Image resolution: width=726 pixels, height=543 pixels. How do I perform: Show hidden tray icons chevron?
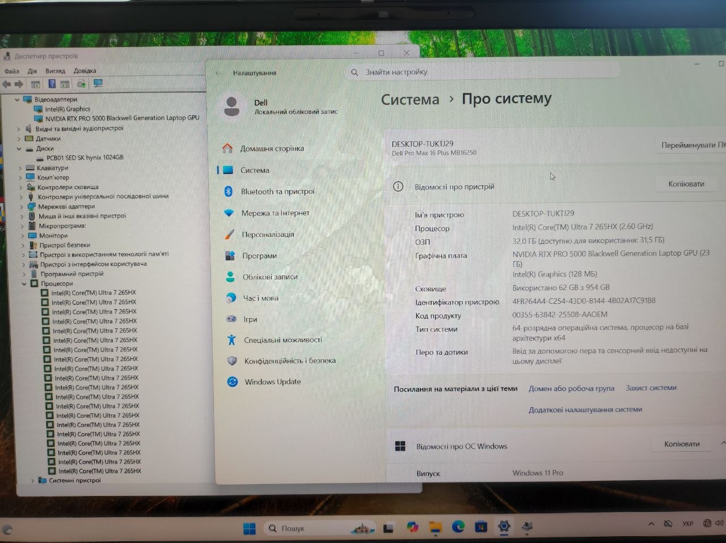(x=651, y=524)
